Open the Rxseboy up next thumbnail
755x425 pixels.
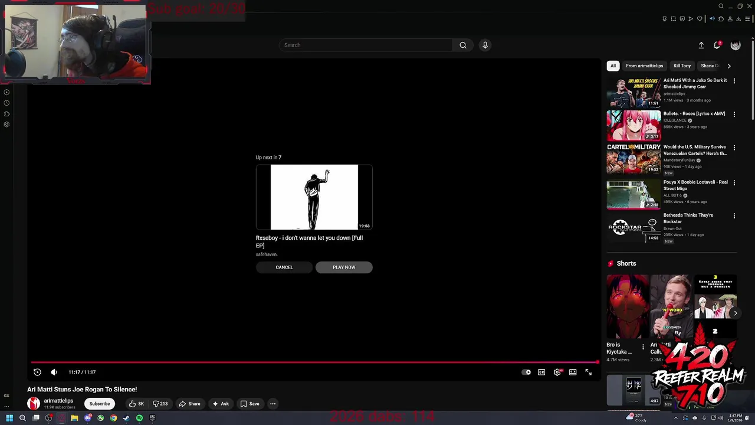[x=314, y=197]
